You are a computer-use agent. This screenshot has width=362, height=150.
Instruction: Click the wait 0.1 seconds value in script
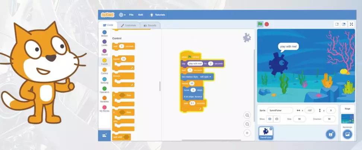pos(193,103)
